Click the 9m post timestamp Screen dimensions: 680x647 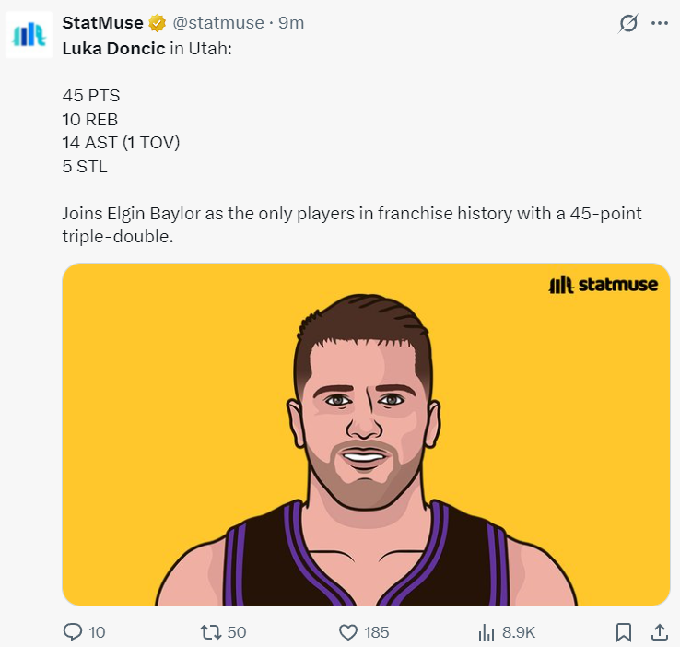tap(291, 22)
